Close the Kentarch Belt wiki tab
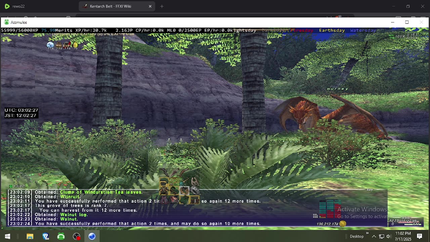Screen dimensions: 430x242 (150, 6)
